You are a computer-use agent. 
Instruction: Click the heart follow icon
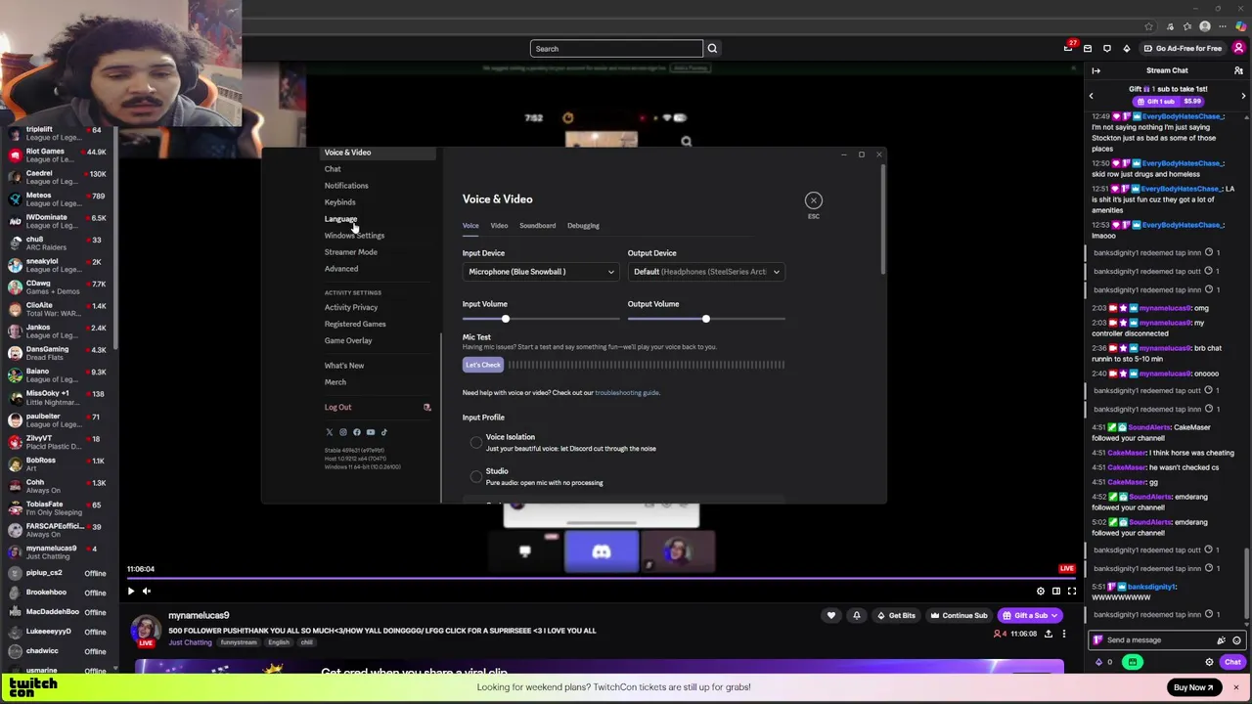pyautogui.click(x=831, y=615)
